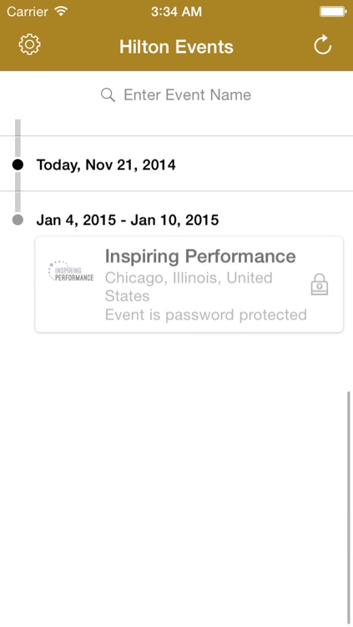The width and height of the screenshot is (353, 627).
Task: Click the vertical scrollbar on the right edge
Action: [349, 507]
